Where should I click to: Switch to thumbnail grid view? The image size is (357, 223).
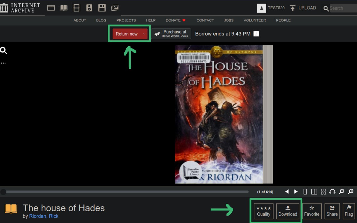[x=323, y=192]
